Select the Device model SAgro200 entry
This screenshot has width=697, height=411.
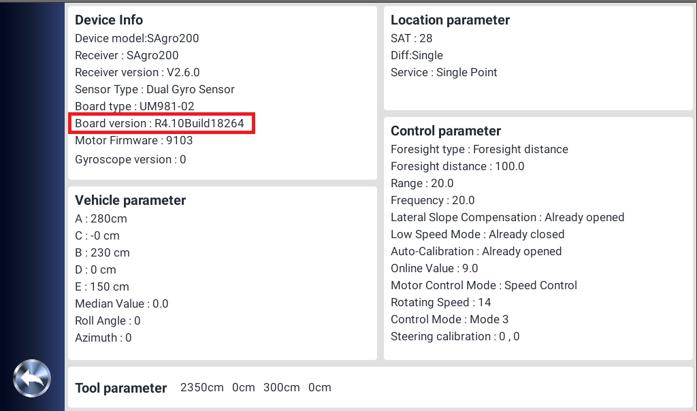click(x=137, y=38)
